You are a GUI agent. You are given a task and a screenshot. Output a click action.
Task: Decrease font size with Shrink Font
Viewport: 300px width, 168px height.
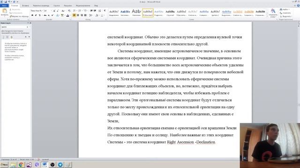58,11
